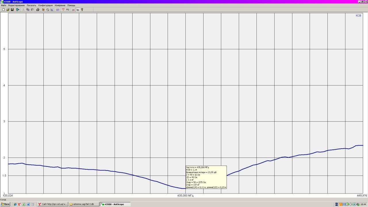Click the yellow question mark help icon
The height and width of the screenshot is (207, 368).
click(82, 9)
